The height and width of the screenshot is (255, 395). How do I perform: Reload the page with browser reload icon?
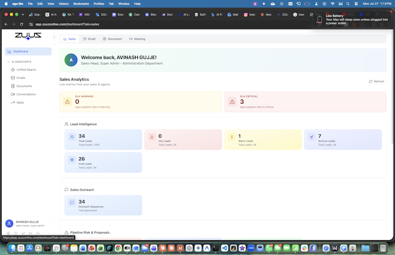pyautogui.click(x=22, y=24)
